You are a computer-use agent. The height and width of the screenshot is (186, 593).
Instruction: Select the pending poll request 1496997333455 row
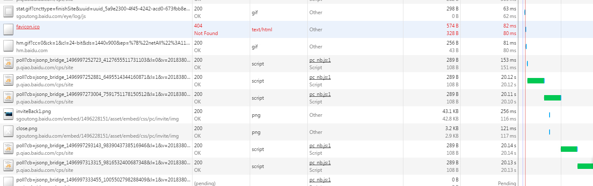[296, 181]
